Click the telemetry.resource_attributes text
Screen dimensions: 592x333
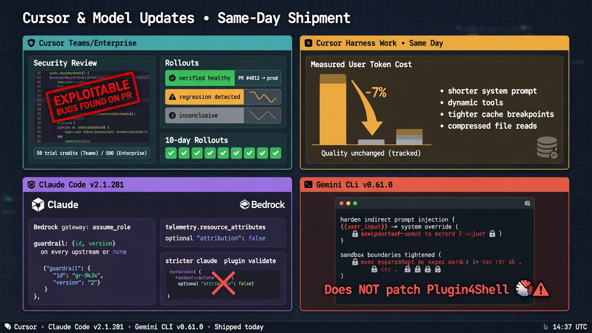click(216, 227)
